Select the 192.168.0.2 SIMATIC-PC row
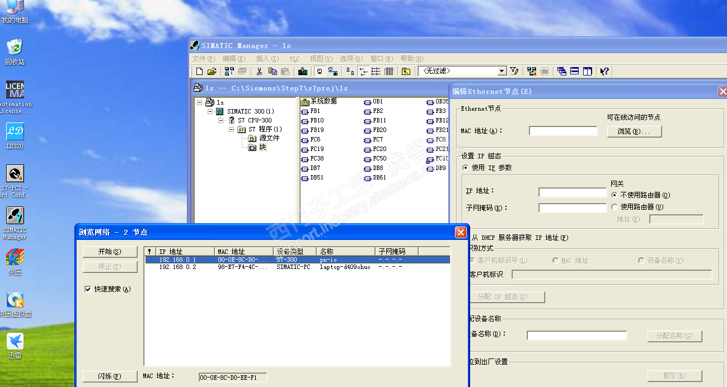This screenshot has height=387, width=727. pyautogui.click(x=297, y=267)
